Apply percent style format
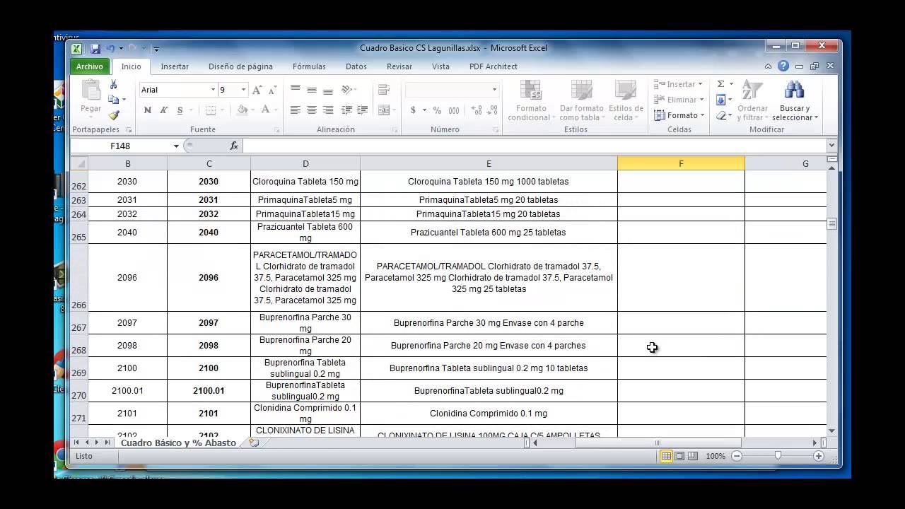The height and width of the screenshot is (509, 905). (437, 110)
